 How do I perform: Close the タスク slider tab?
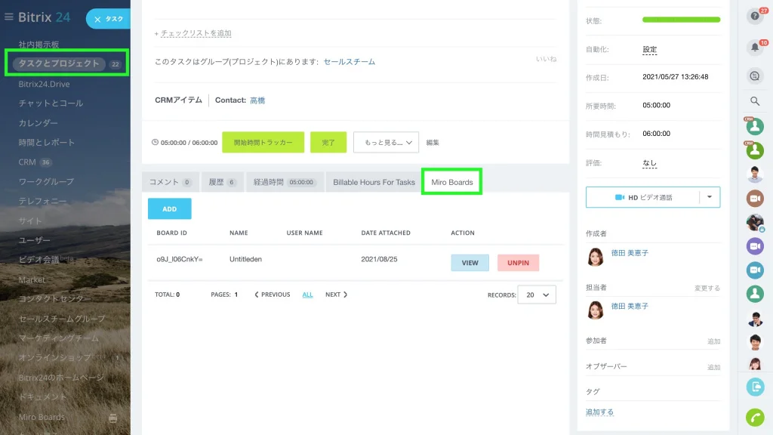coord(97,19)
